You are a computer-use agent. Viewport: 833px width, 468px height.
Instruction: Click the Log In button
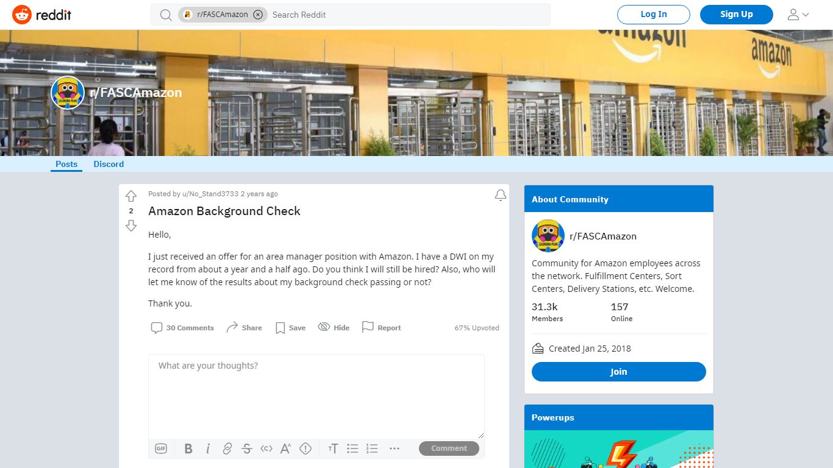(x=654, y=15)
